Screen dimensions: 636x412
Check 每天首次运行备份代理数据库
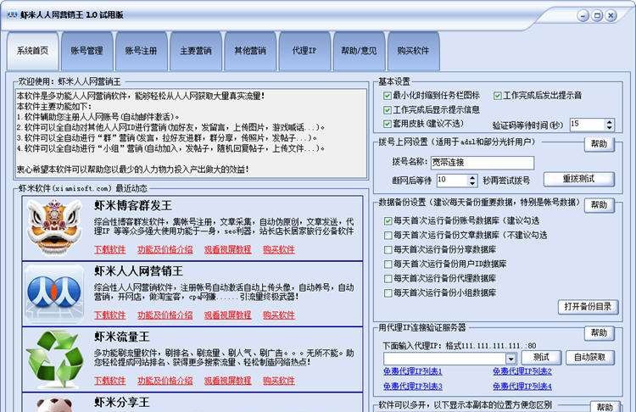(x=388, y=278)
